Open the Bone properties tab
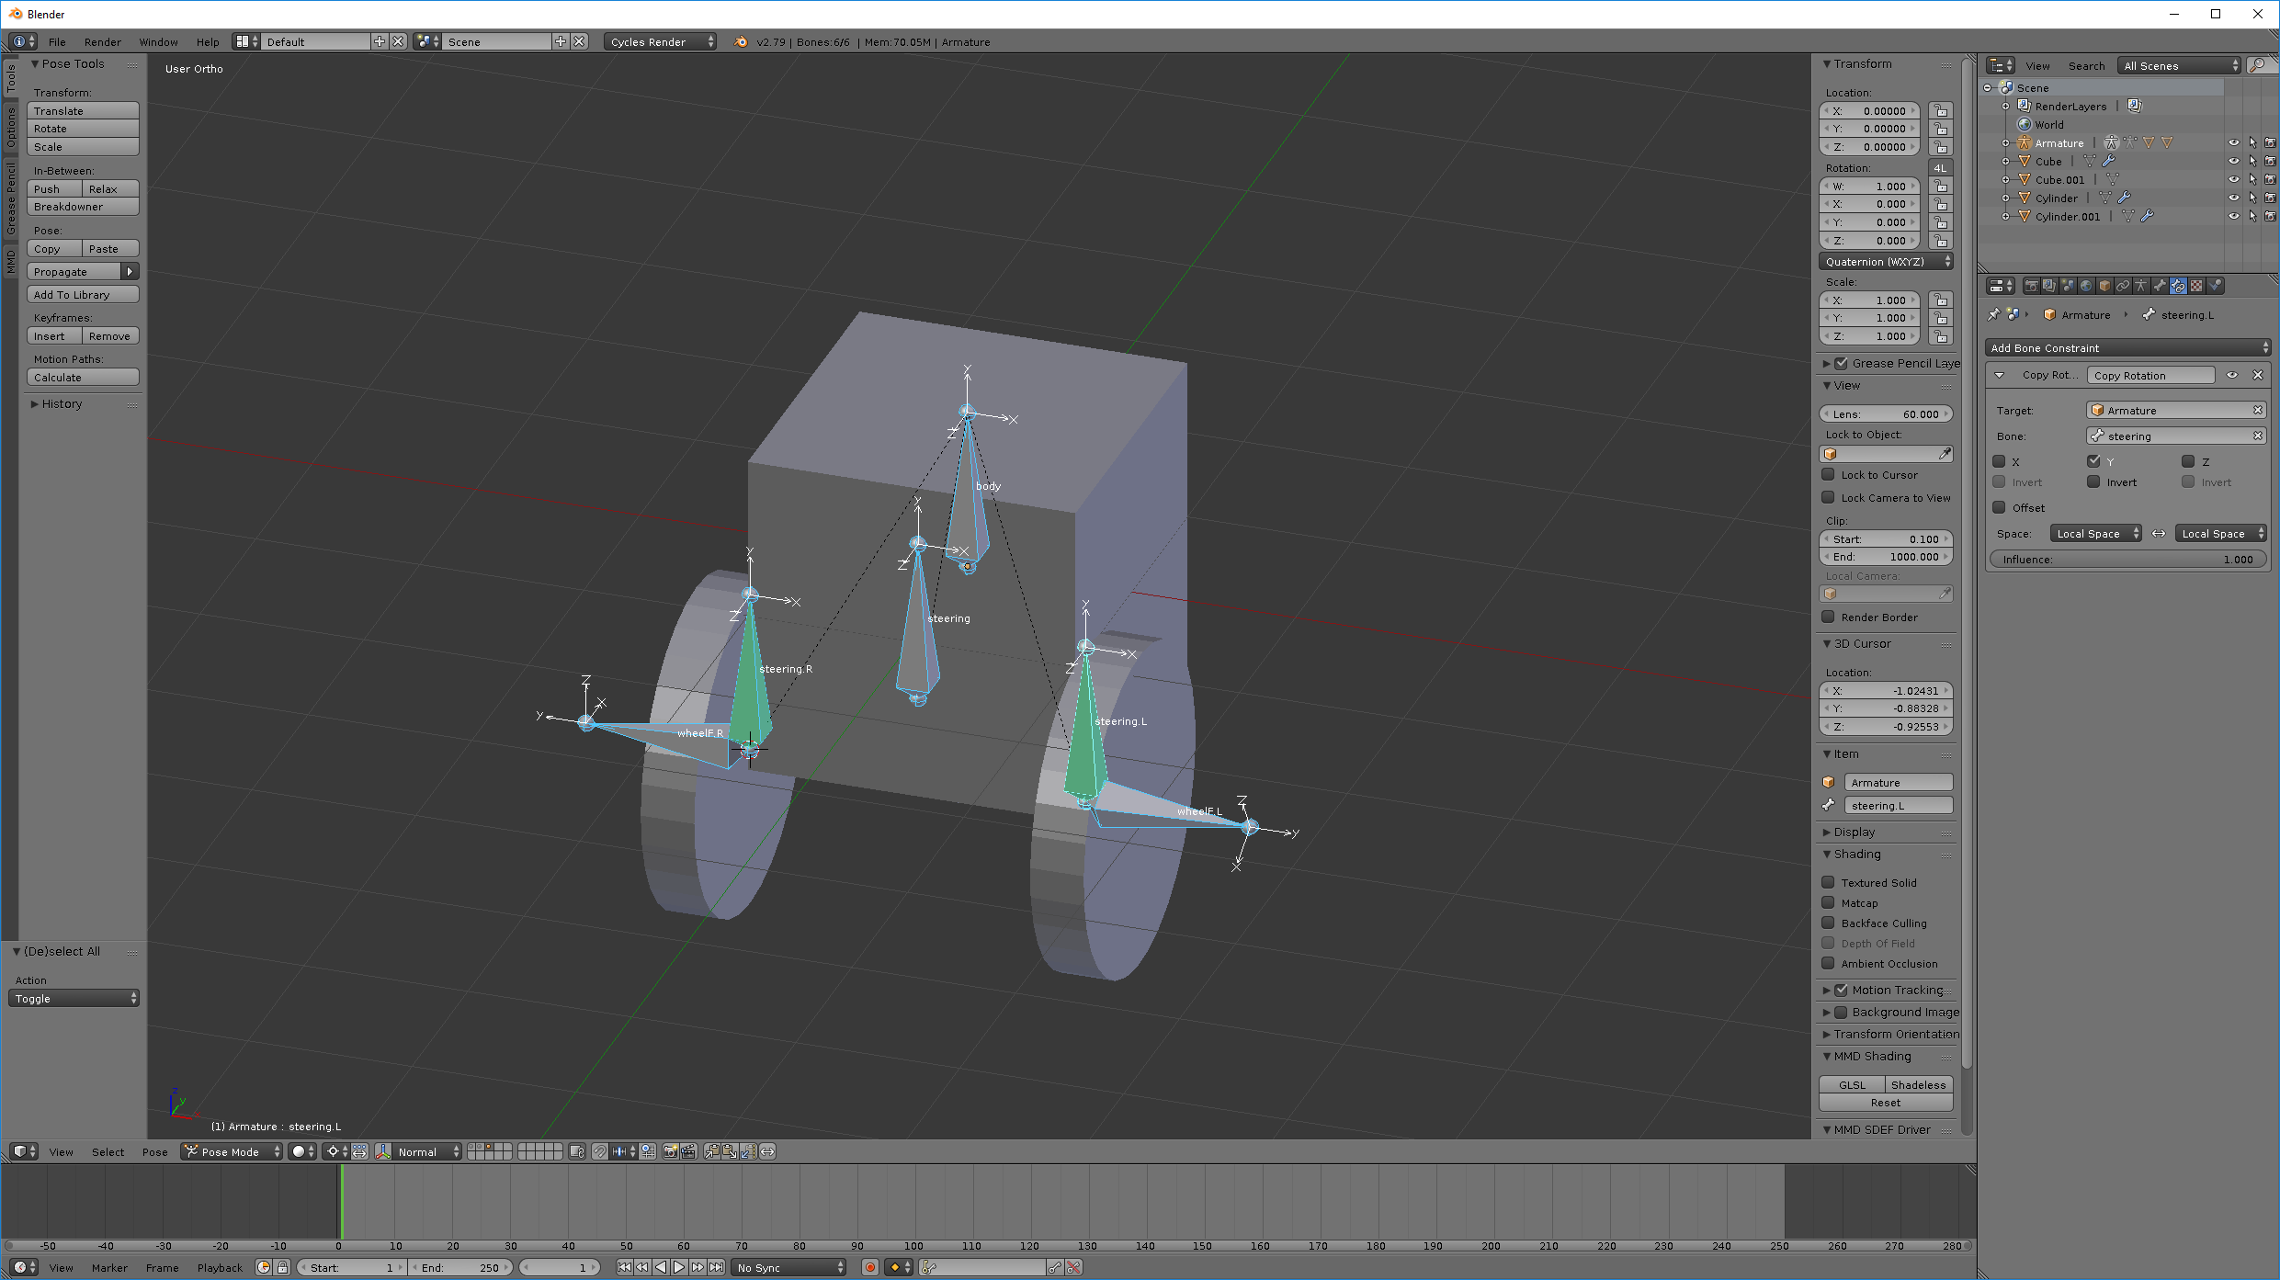 (2160, 286)
